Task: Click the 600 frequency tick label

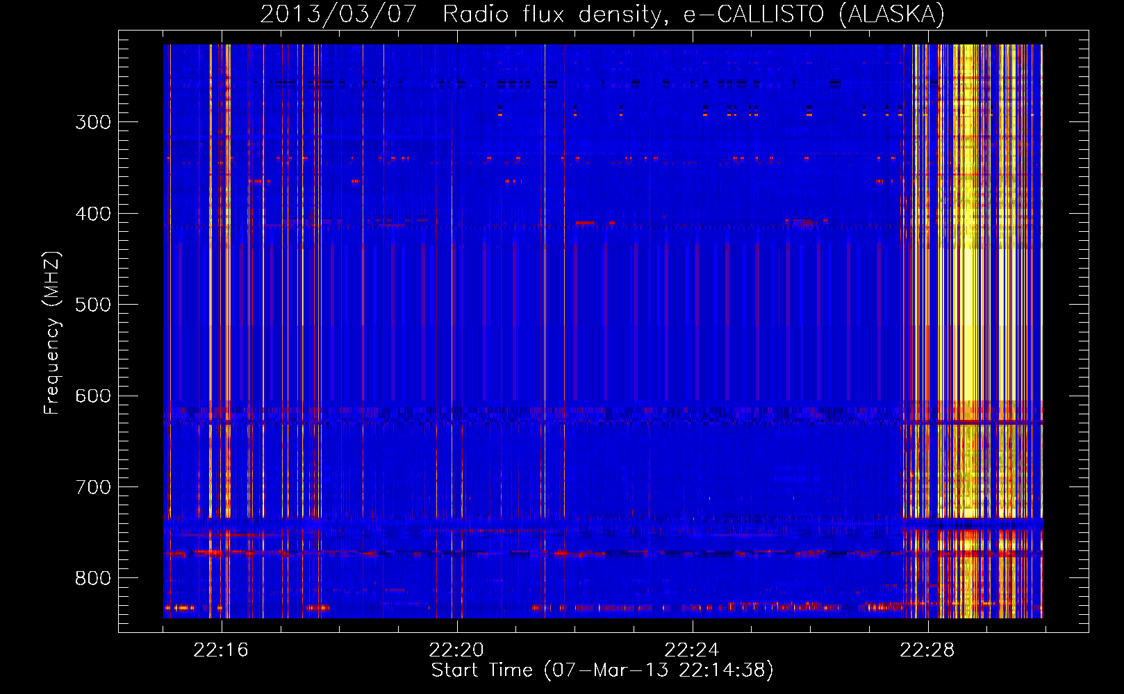Action: pos(93,396)
